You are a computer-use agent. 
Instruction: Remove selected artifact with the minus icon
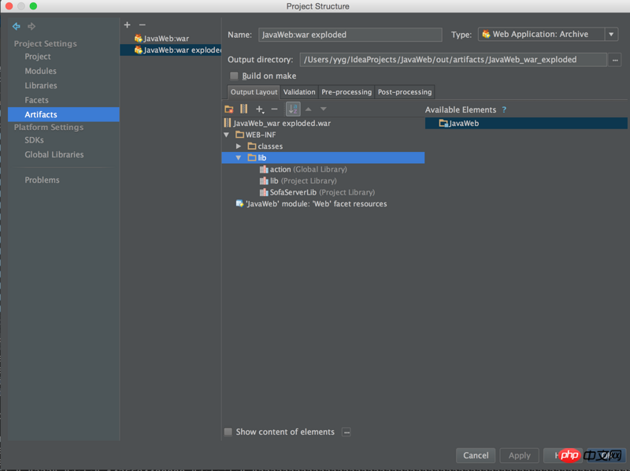[143, 25]
